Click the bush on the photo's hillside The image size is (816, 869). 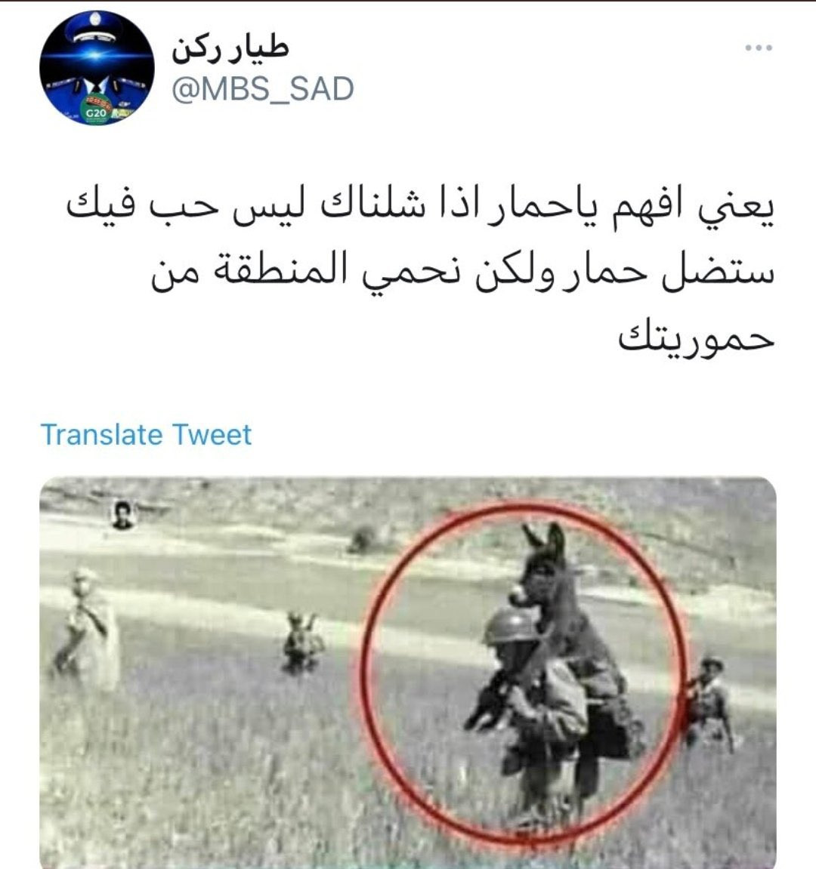coord(363,539)
